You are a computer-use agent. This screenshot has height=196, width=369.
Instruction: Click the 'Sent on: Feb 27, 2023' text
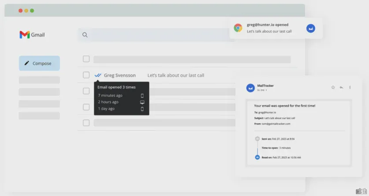point(278,139)
